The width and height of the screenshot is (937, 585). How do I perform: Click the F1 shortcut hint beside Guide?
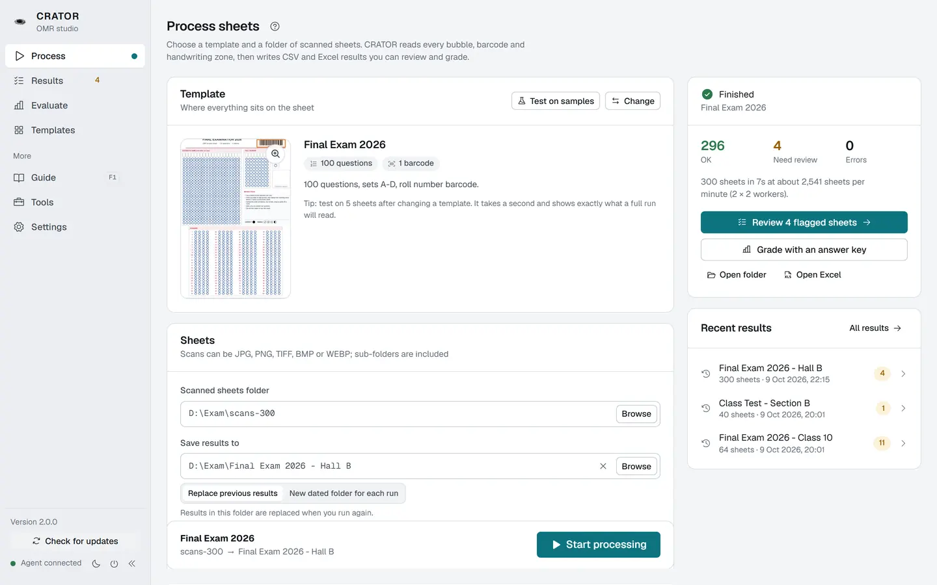(x=113, y=177)
